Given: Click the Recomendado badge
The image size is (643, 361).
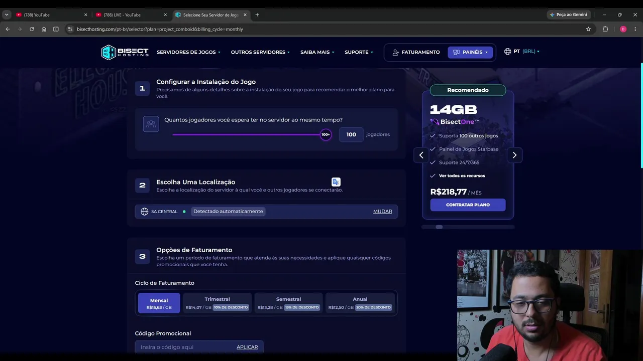Looking at the screenshot, I should [x=468, y=90].
